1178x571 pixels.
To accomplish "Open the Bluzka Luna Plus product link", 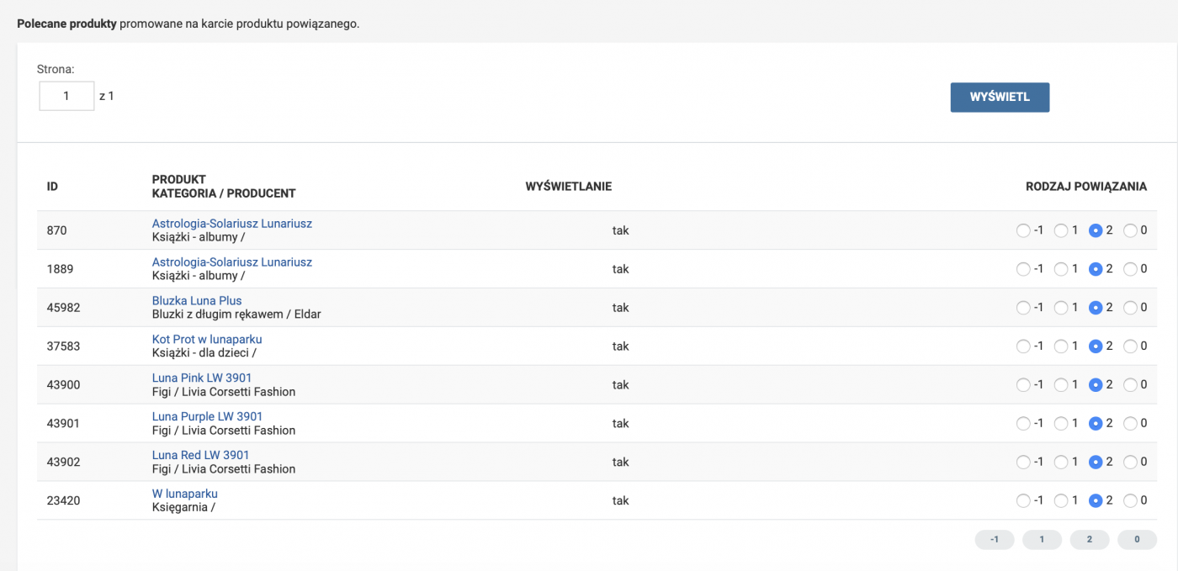I will point(196,301).
